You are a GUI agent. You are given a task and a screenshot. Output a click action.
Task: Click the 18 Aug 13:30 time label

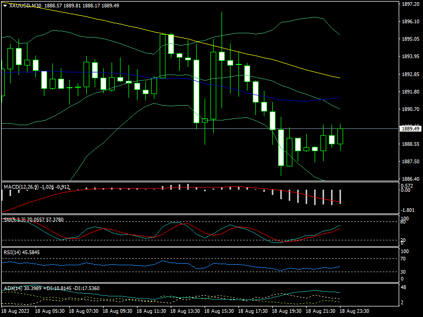tap(185, 312)
